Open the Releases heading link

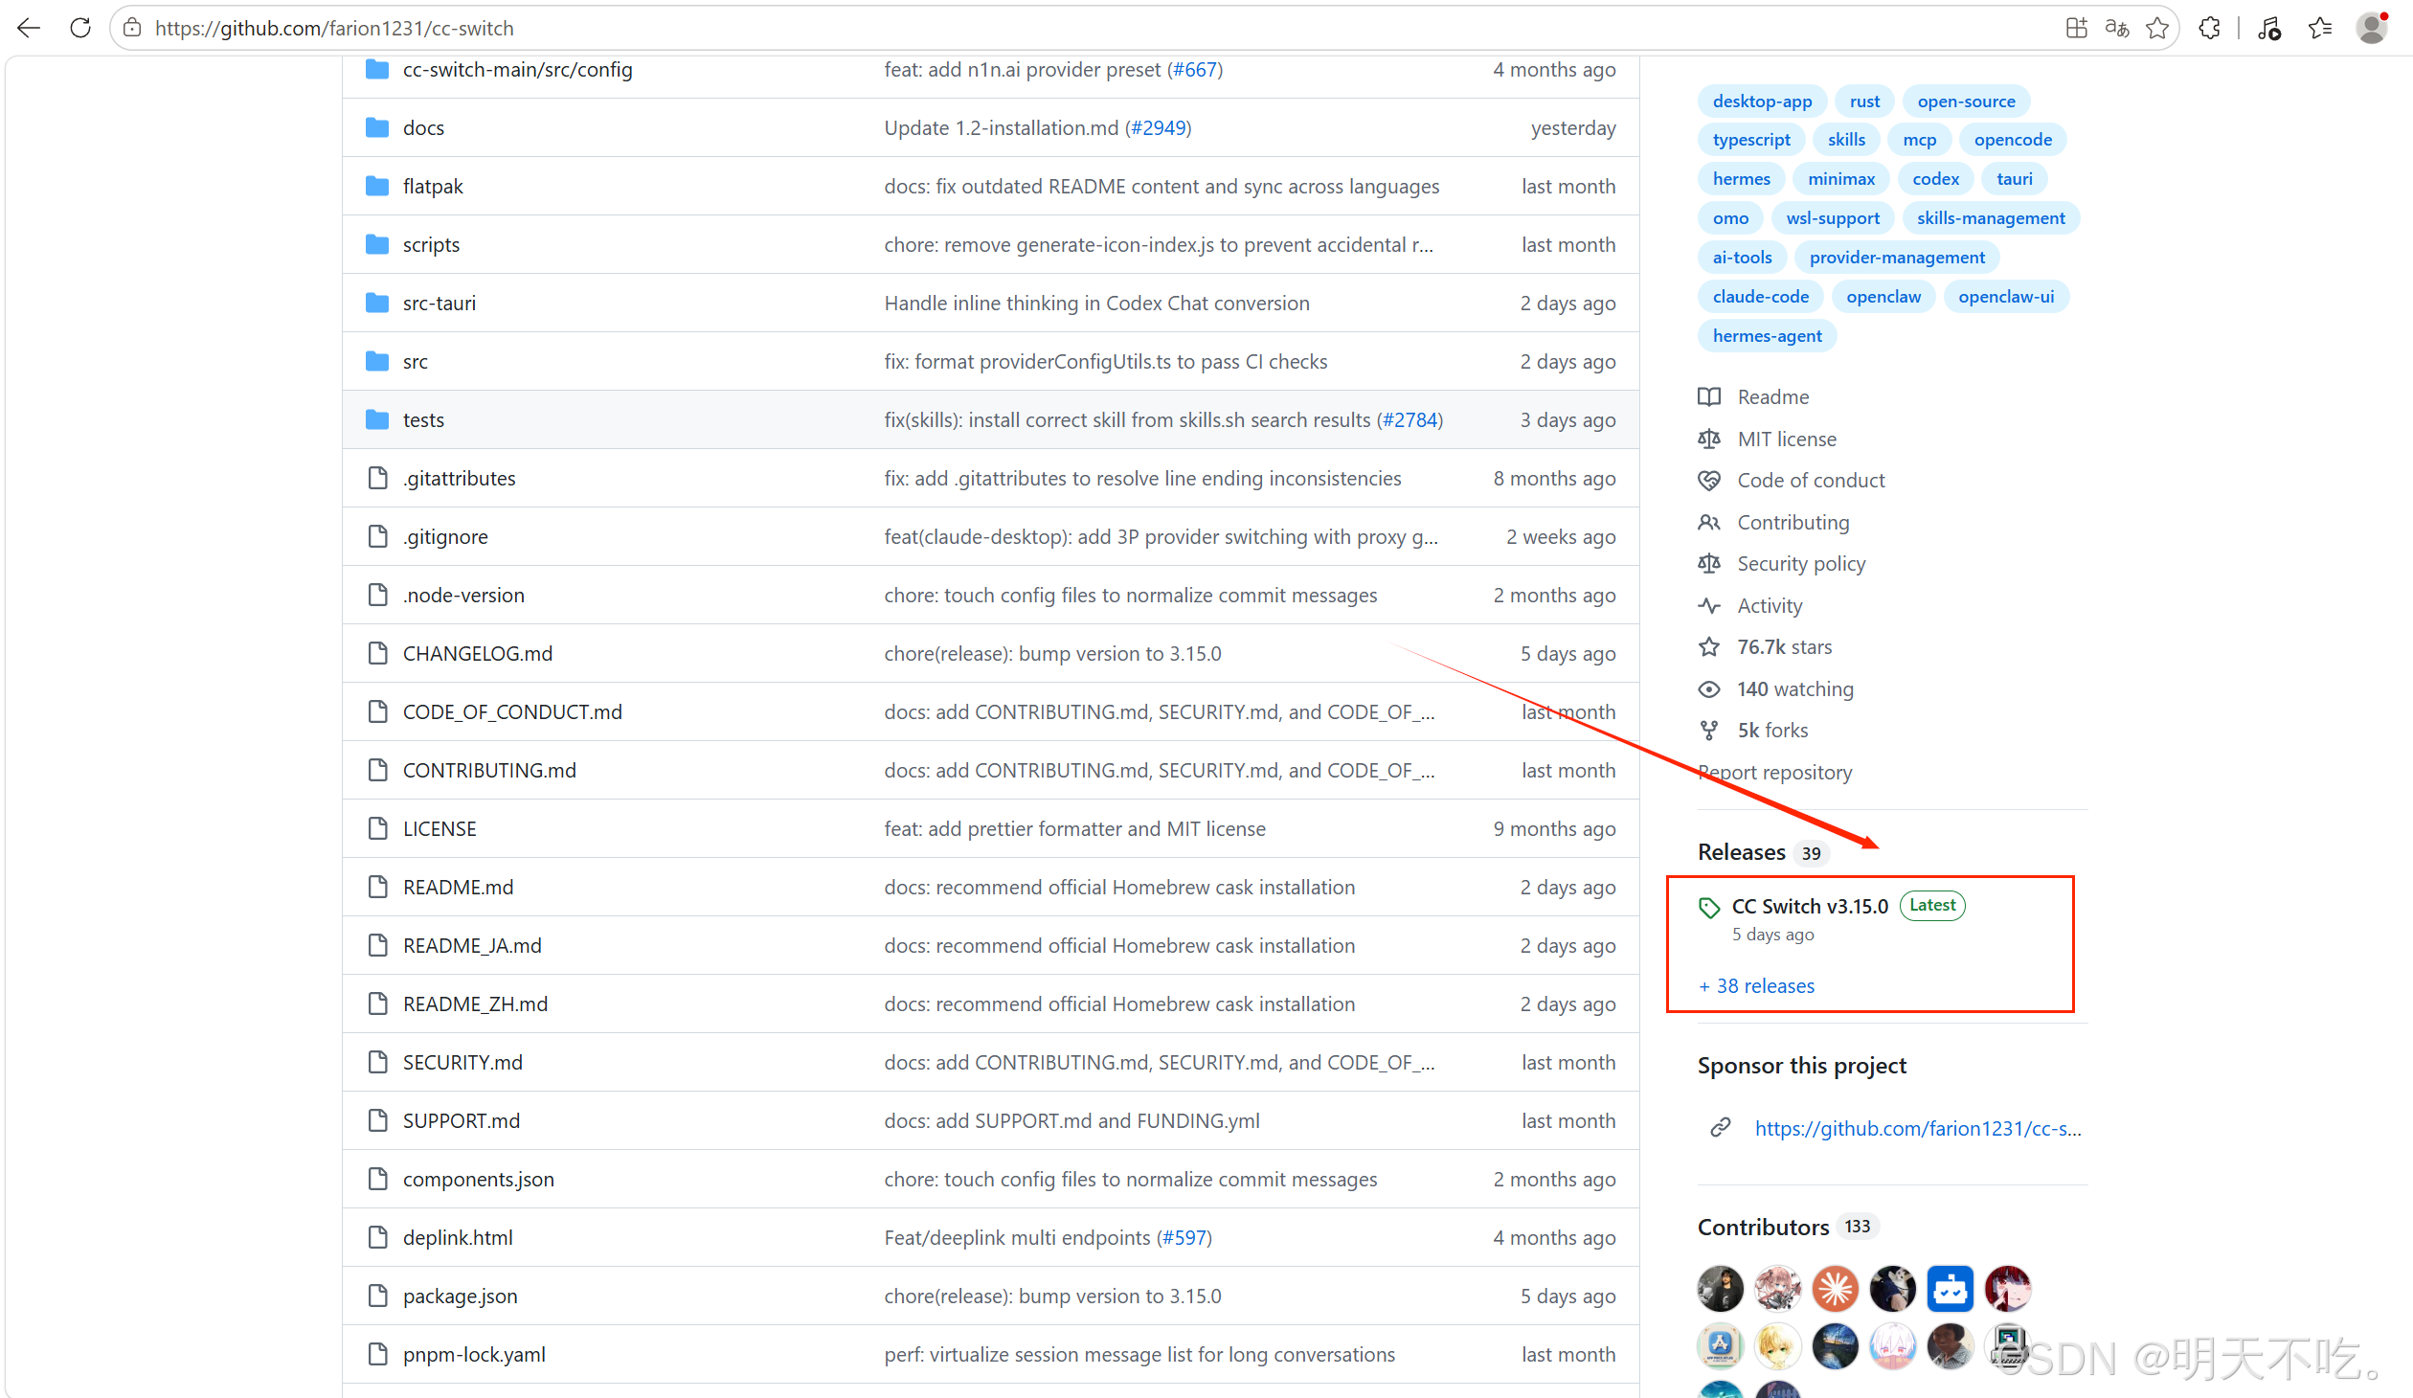point(1742,852)
